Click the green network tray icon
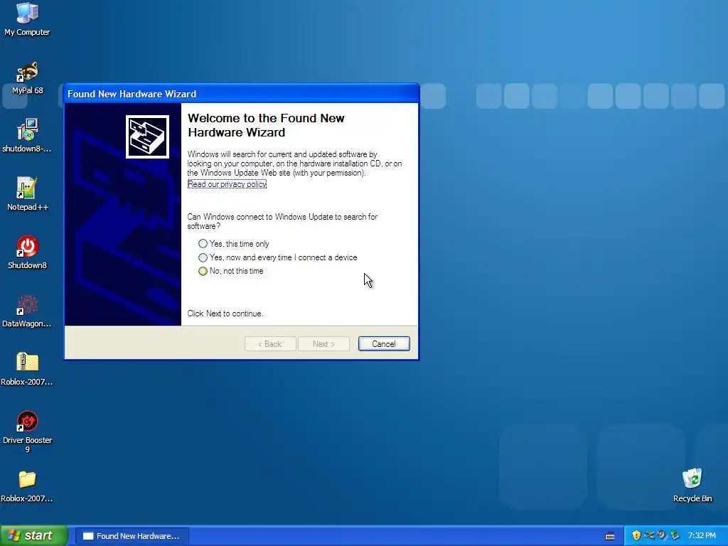The image size is (728, 546). (x=675, y=535)
